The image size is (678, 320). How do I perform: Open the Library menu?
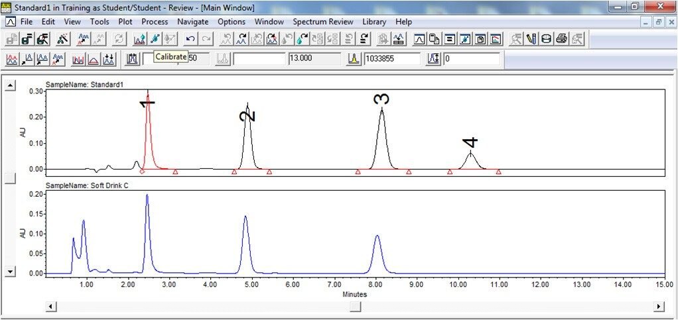(374, 22)
